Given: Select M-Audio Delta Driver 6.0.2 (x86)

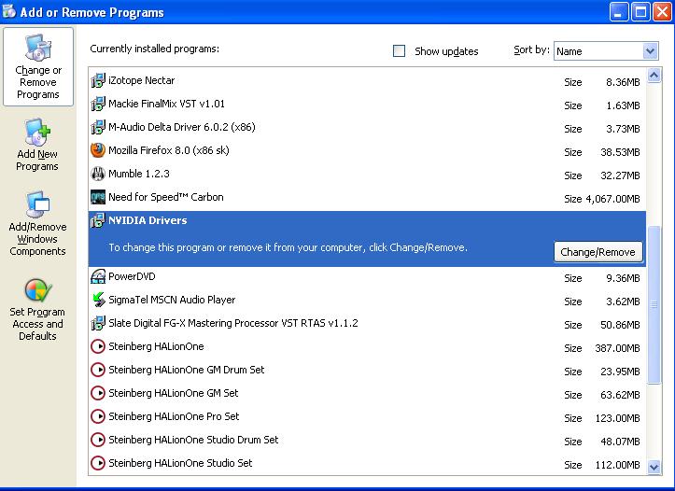Looking at the screenshot, I should 367,127.
